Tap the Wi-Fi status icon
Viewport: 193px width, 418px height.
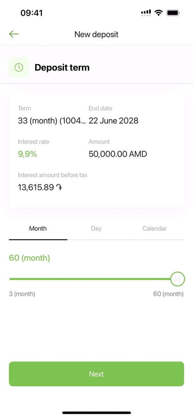click(x=158, y=13)
